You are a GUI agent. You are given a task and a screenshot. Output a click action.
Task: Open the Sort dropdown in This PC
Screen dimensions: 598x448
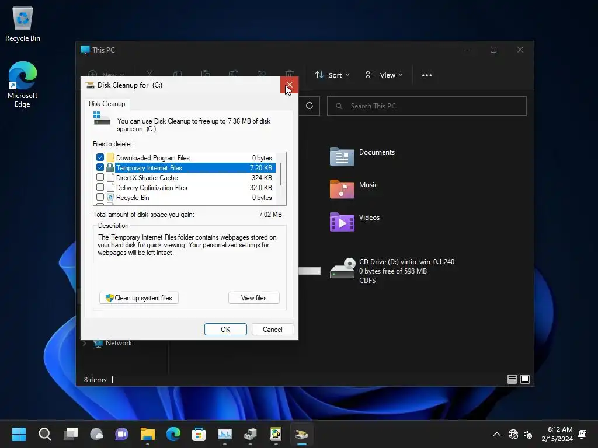pyautogui.click(x=332, y=75)
